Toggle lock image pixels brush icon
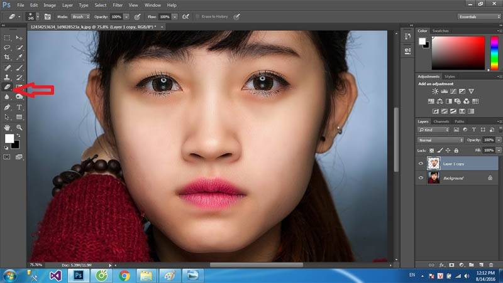Screen dimensions: 503x283 [x=440, y=150]
